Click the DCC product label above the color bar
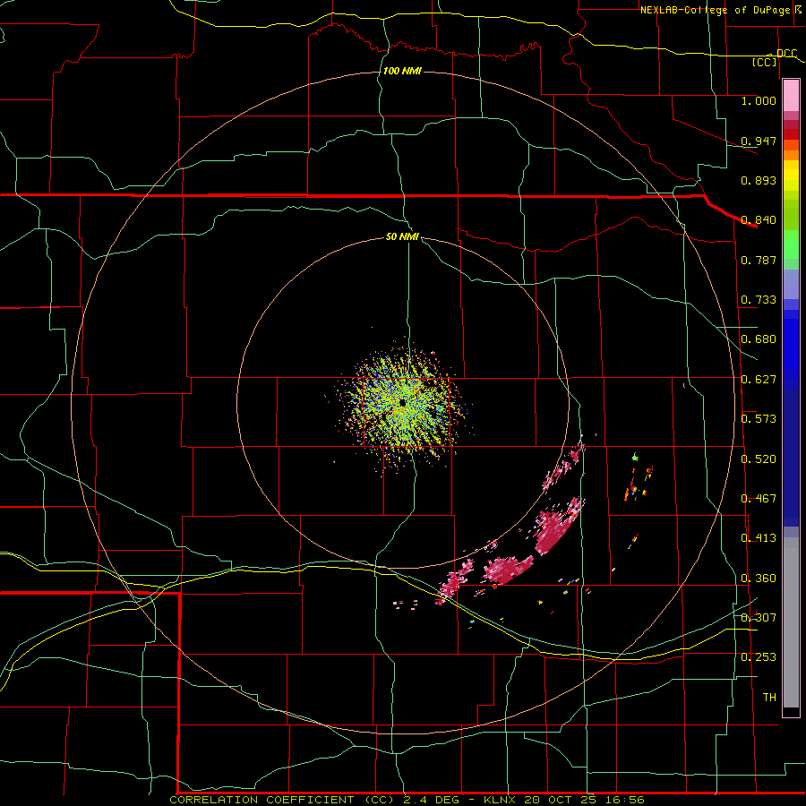 pos(787,53)
